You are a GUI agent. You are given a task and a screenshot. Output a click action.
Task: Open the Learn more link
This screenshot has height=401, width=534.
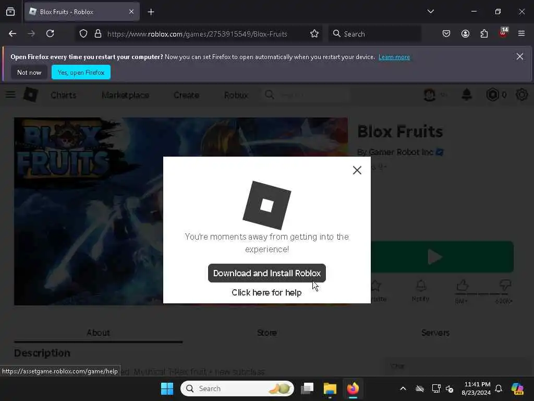point(394,57)
